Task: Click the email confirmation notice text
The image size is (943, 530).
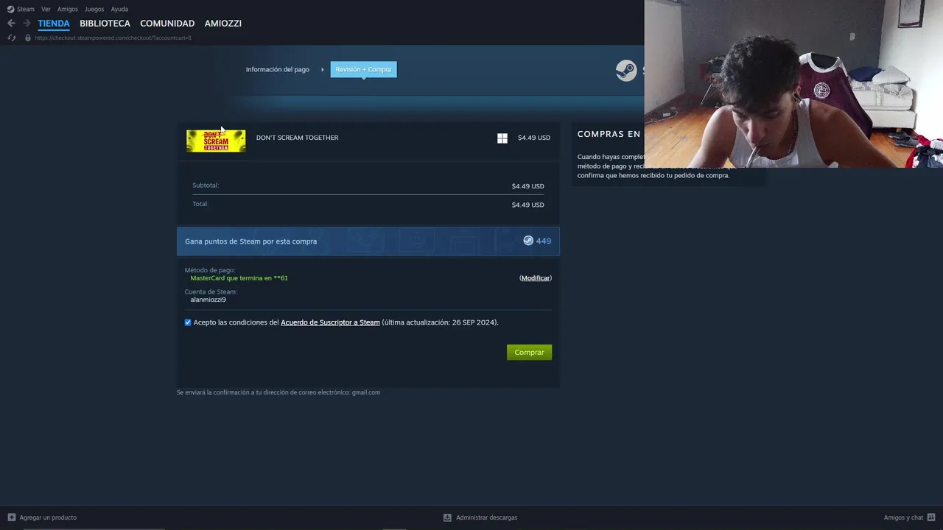Action: click(278, 392)
